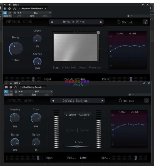Click paste button in Plate window
154x166 pixels.
(x=45, y=16)
